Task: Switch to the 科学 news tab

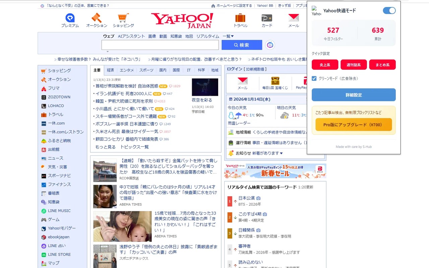Action: tap(201, 70)
